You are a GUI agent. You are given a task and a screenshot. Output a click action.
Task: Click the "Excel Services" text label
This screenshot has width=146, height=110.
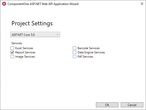[24, 48]
